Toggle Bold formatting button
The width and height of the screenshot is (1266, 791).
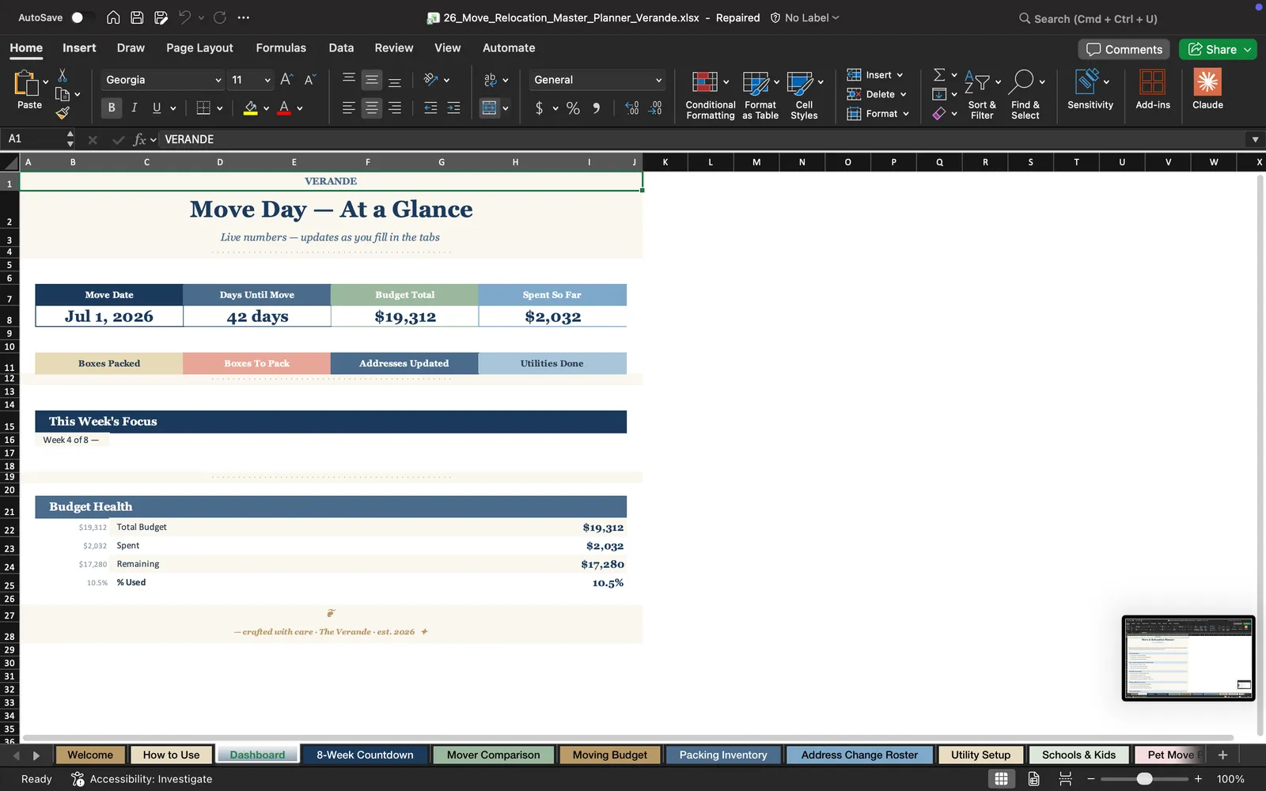click(112, 108)
